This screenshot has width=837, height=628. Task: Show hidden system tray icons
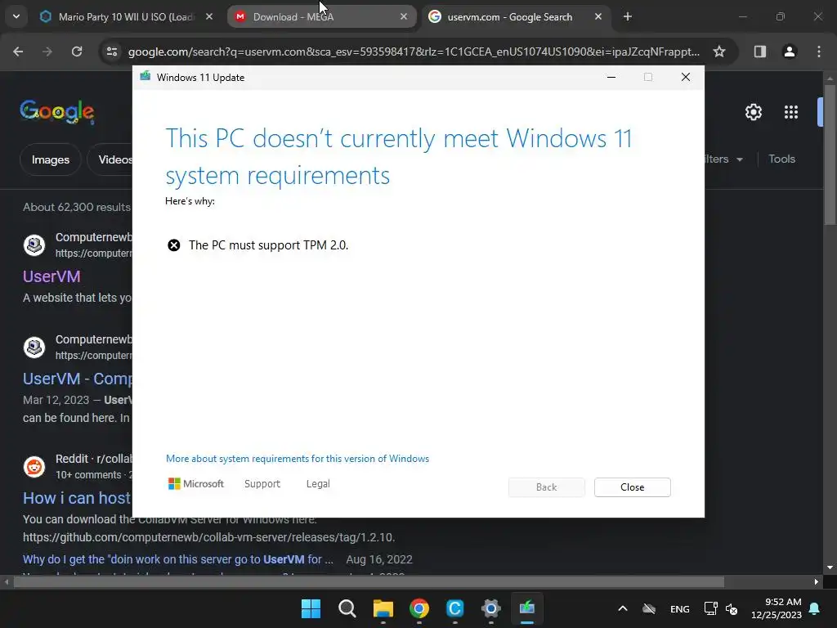coord(622,608)
